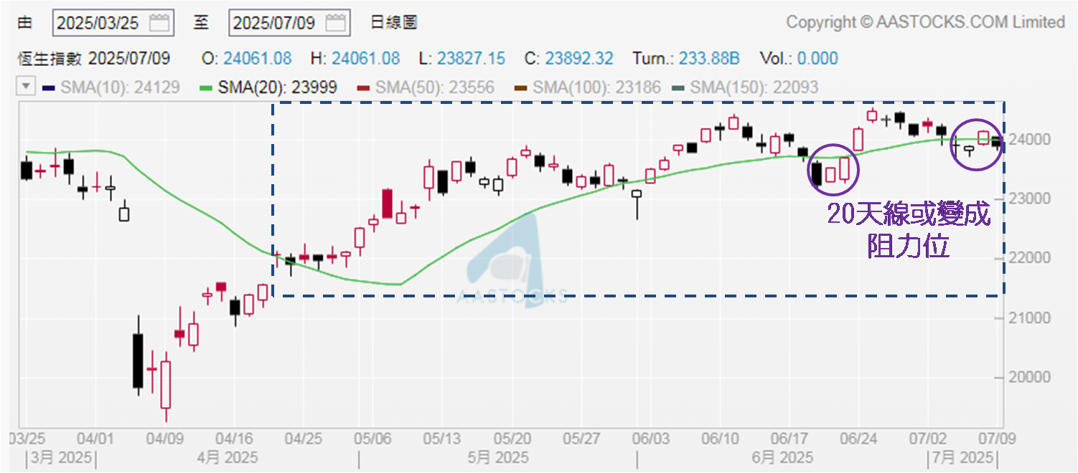The height and width of the screenshot is (473, 1078).
Task: Open the start date calendar picker
Action: pyautogui.click(x=160, y=22)
